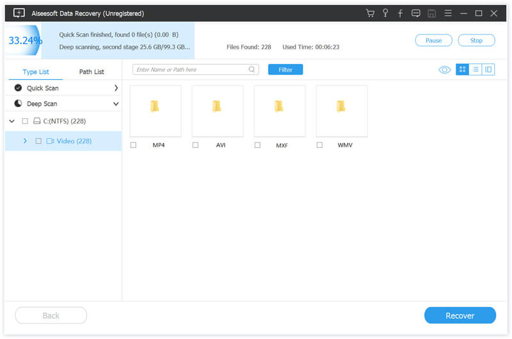
Task: Collapse the Deep Scan section chevron
Action: [x=116, y=104]
